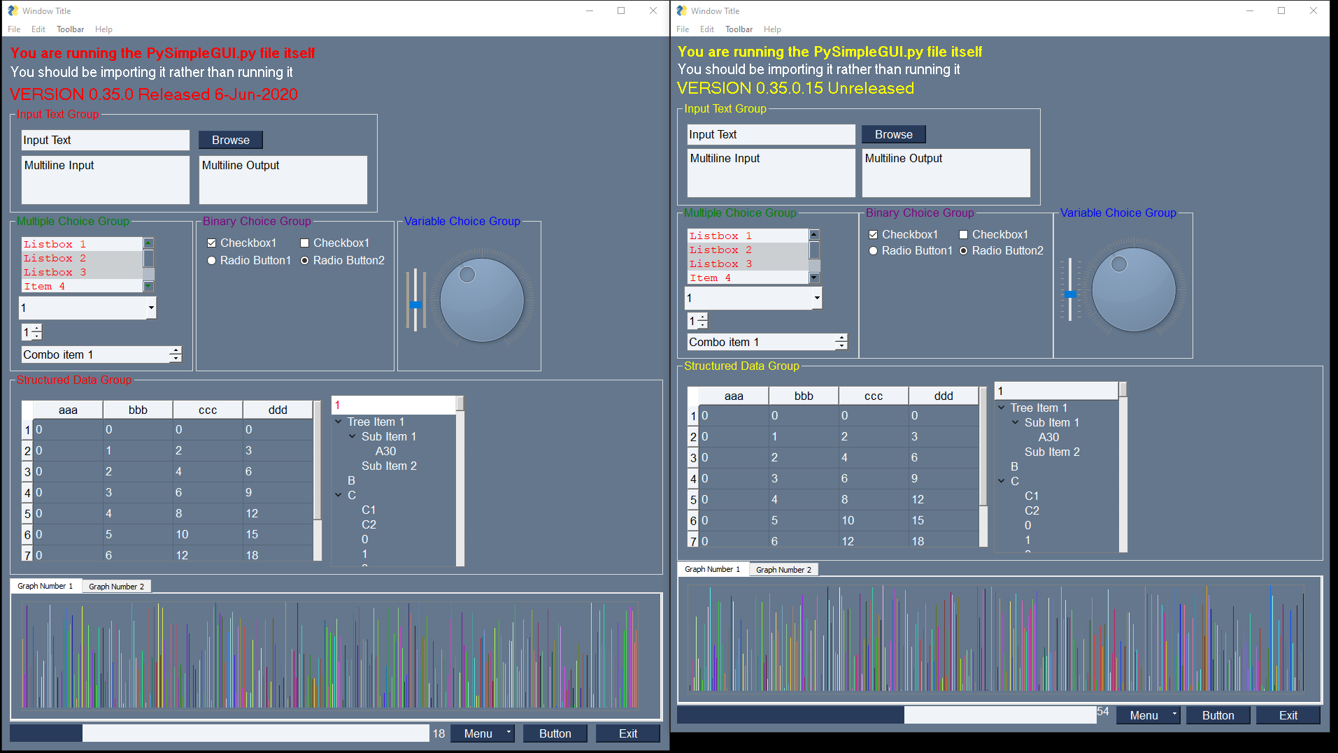The image size is (1338, 753).
Task: Open the Toolbar menu in left window
Action: tap(70, 29)
